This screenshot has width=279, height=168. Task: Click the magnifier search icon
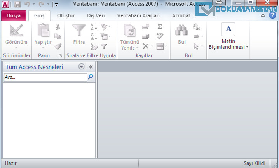[x=91, y=77]
